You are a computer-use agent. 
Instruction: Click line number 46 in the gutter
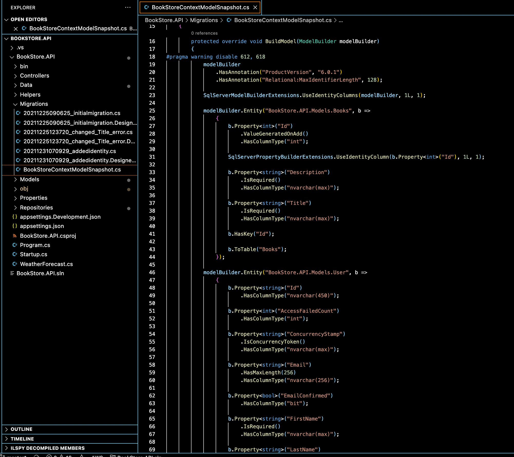(x=152, y=272)
